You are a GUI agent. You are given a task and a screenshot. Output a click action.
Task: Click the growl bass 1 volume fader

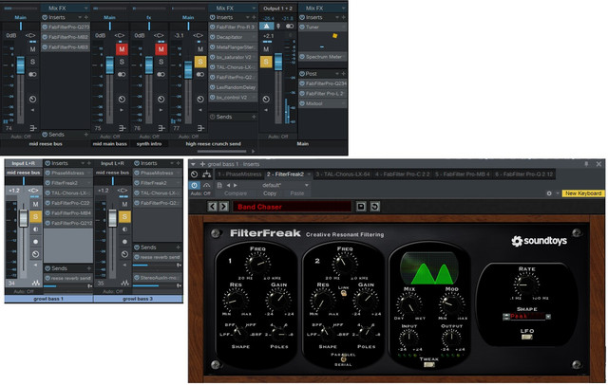tap(24, 218)
